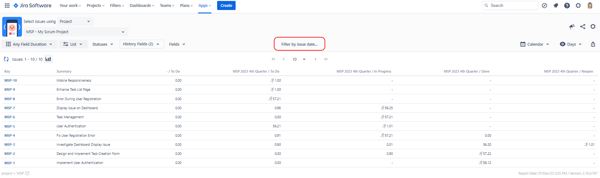Open the History Fields (2) dropdown
600x178 pixels.
141,44
